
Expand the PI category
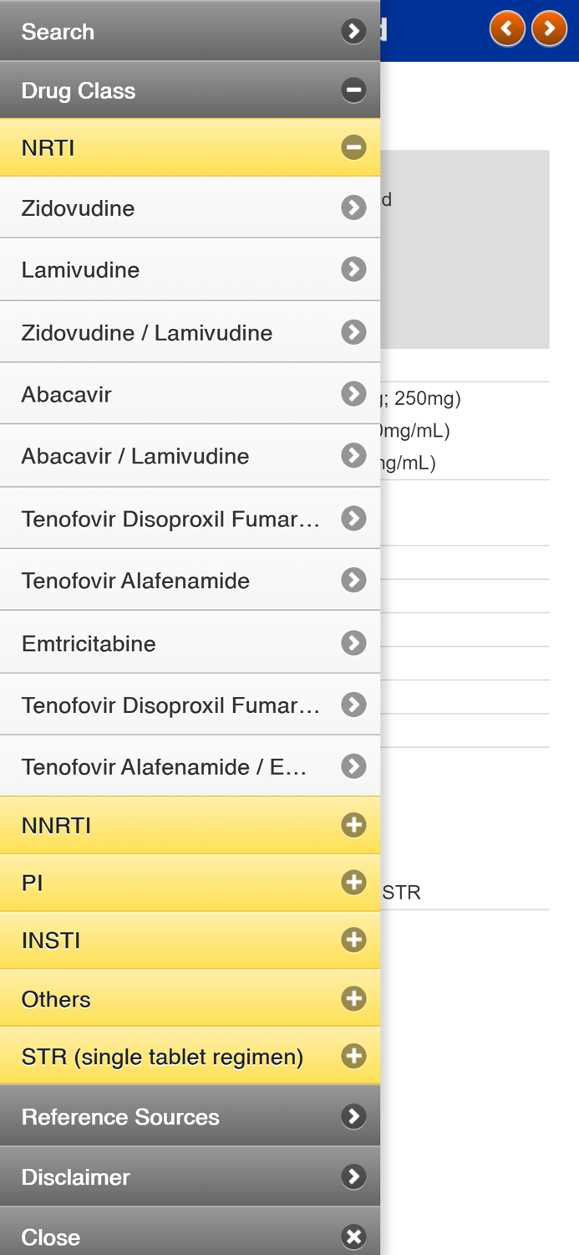[354, 881]
